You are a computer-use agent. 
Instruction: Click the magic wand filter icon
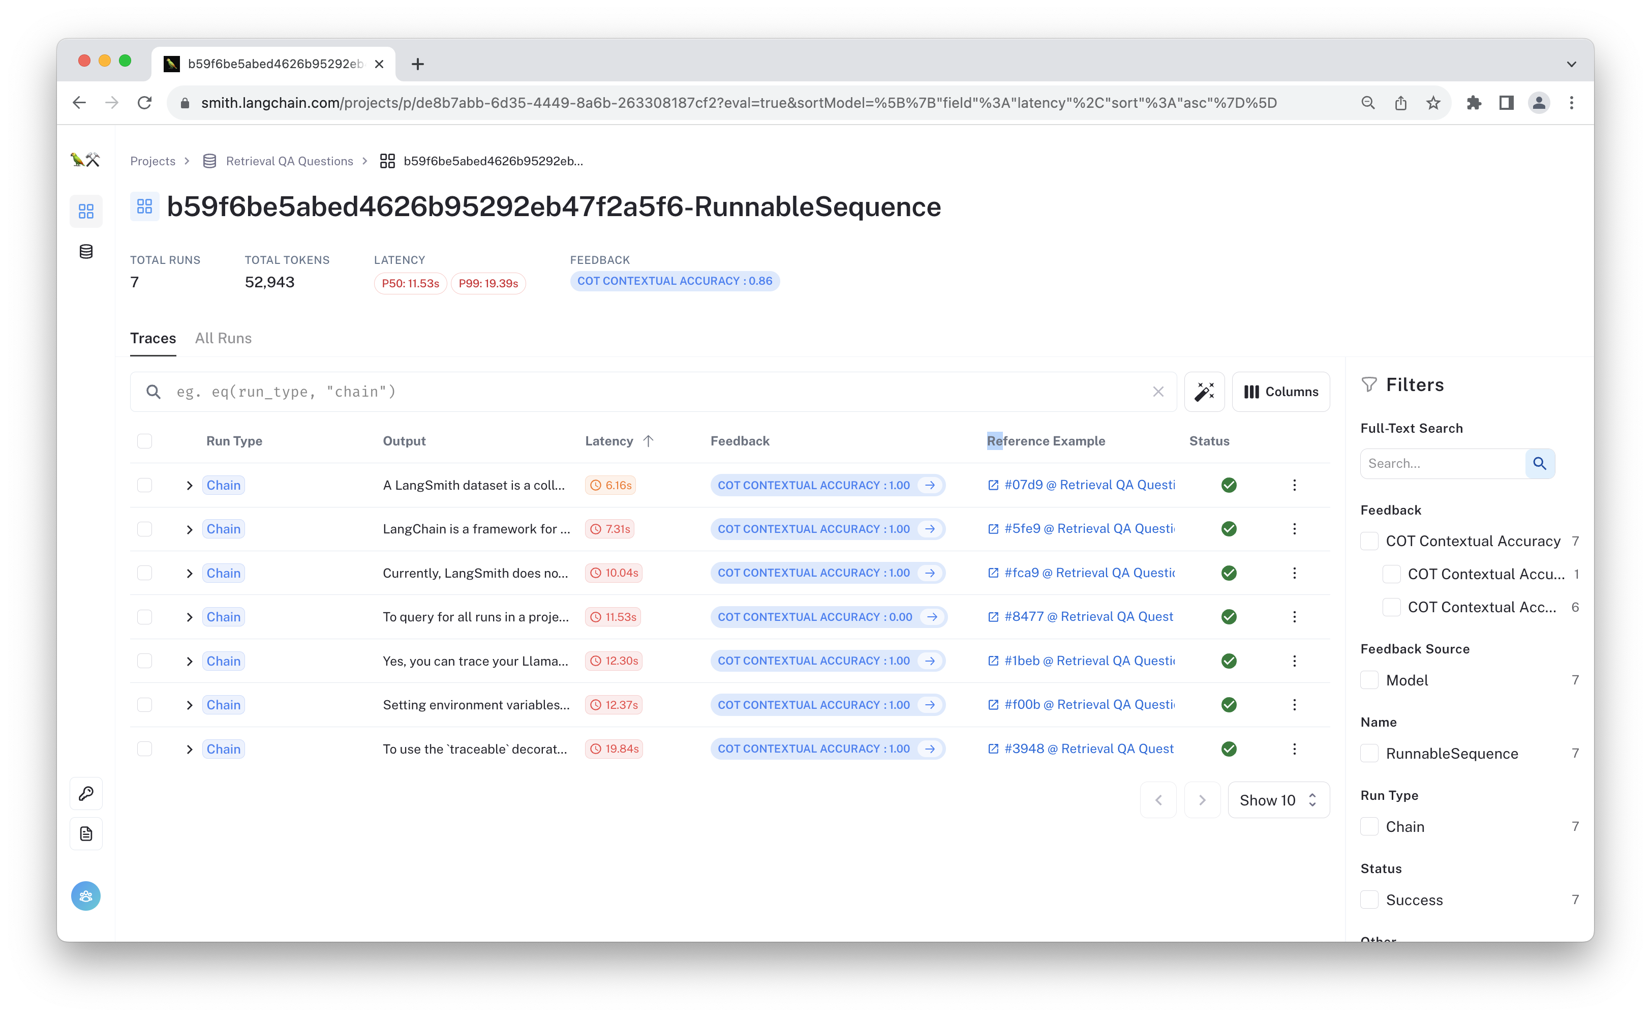point(1204,392)
